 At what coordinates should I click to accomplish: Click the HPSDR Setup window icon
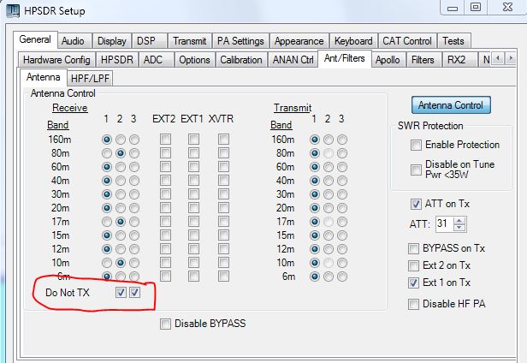(x=13, y=11)
